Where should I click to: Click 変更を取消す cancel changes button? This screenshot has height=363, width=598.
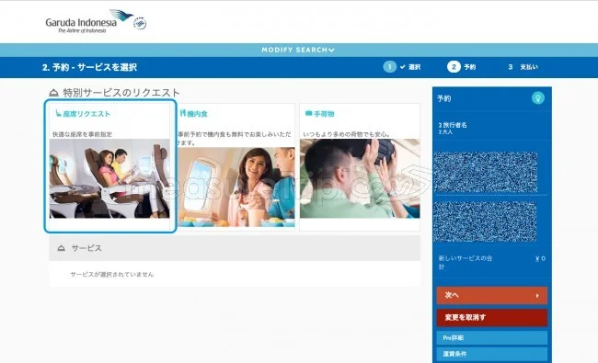[x=491, y=317]
